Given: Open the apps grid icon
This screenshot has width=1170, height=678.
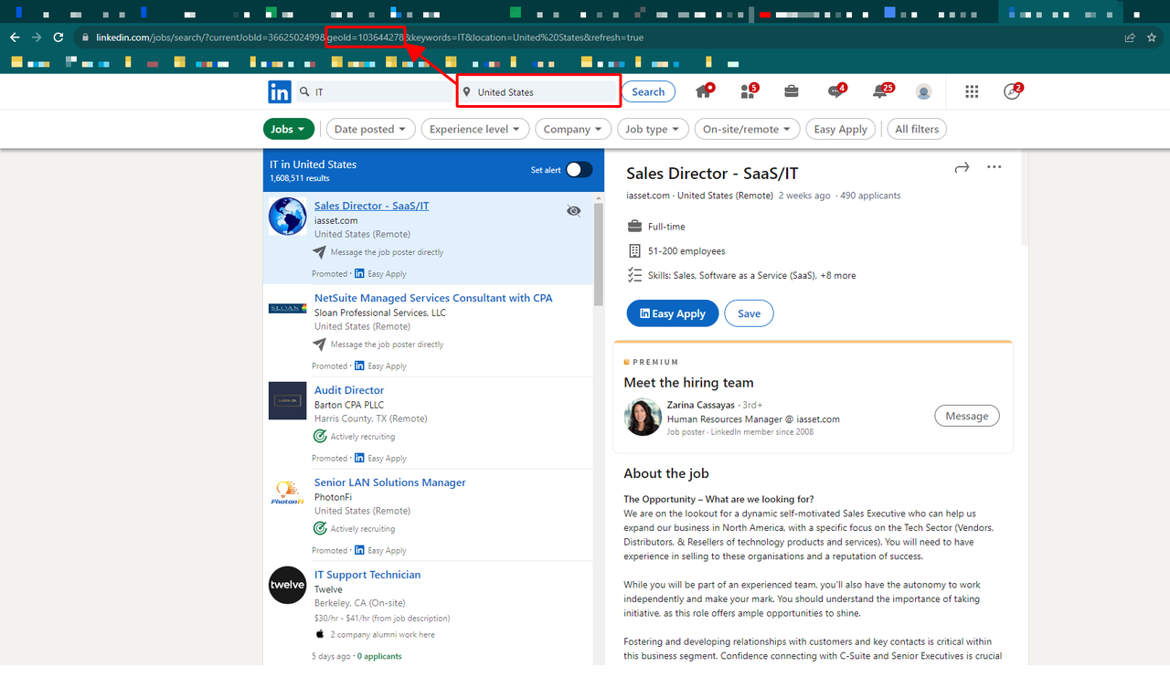Looking at the screenshot, I should (x=972, y=91).
